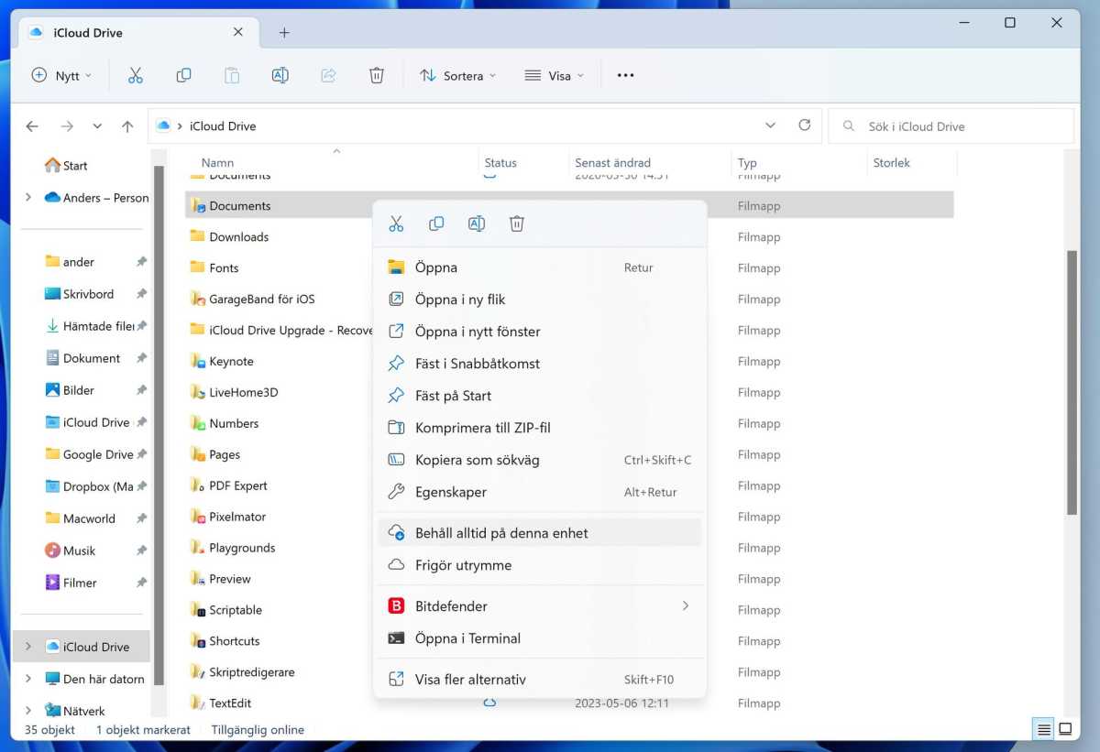Click the file list vertical scrollbar
Screen dimensions: 1100x752
pyautogui.click(x=1072, y=382)
